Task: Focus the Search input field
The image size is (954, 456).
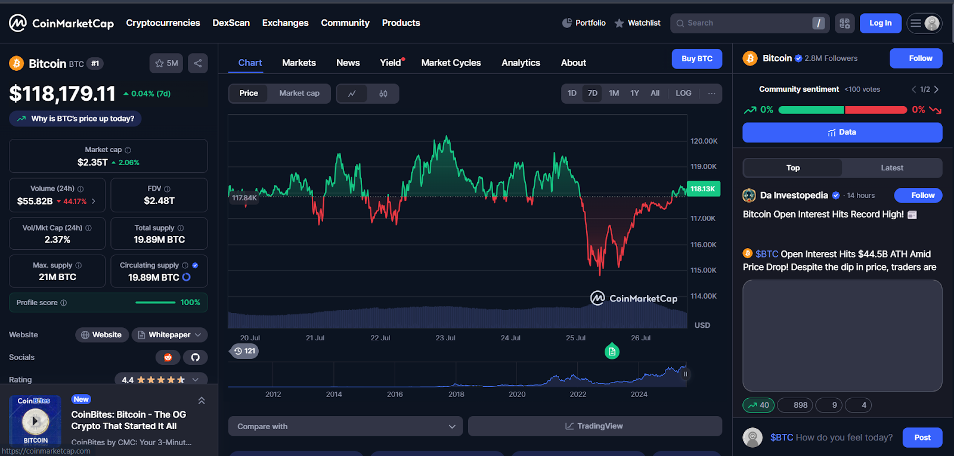Action: [749, 23]
